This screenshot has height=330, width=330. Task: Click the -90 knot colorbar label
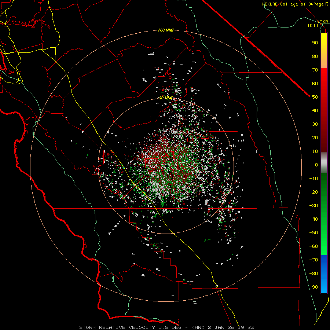[313, 287]
